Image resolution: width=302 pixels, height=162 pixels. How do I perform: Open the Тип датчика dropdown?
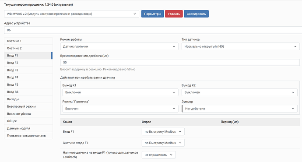241,46
